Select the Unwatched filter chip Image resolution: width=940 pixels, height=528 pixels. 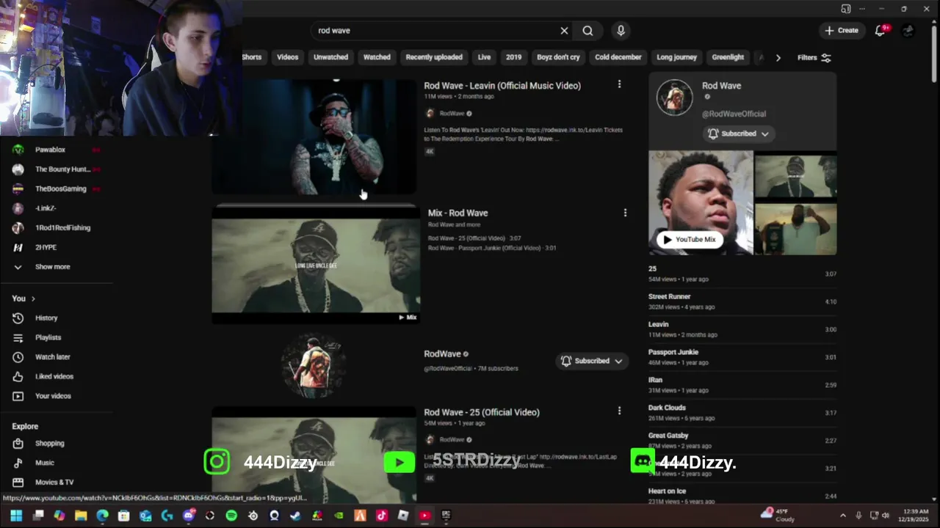tap(330, 57)
